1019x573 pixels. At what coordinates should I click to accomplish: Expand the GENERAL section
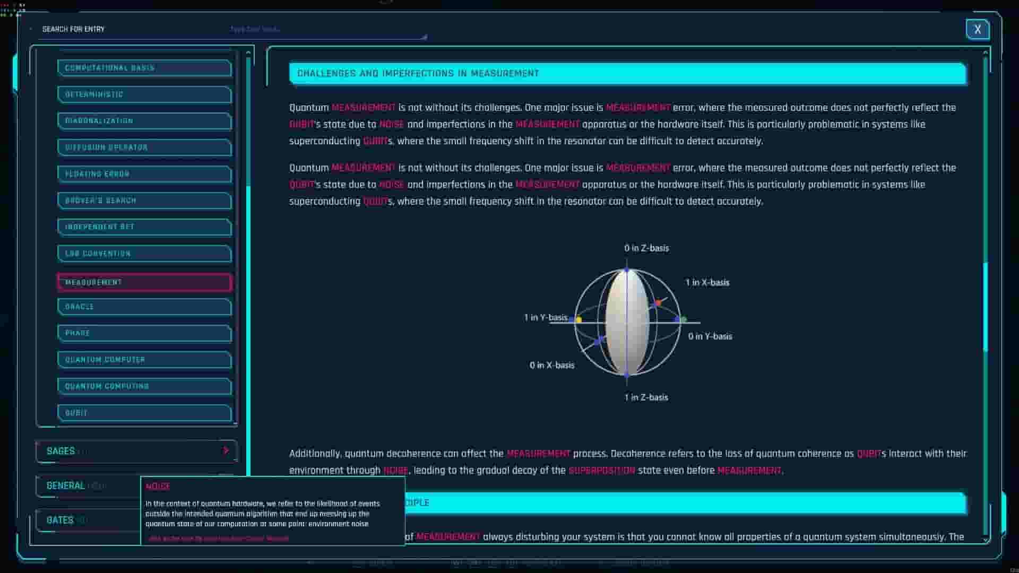65,485
